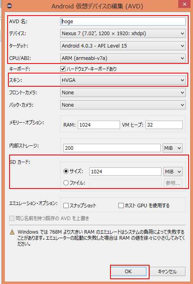Open the Android 4.0.3 target dropdown

tap(123, 46)
